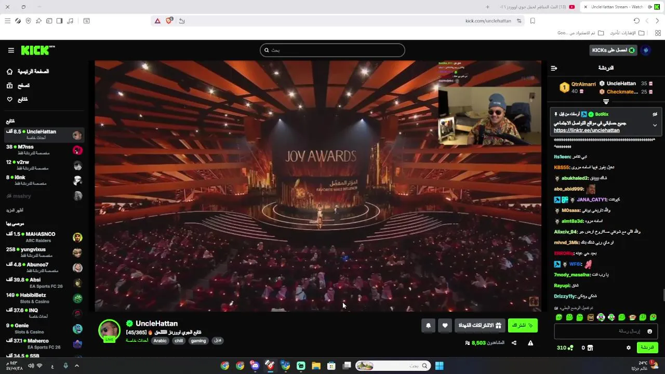The image size is (665, 374).
Task: Show hidden system tray icons
Action: (77, 366)
